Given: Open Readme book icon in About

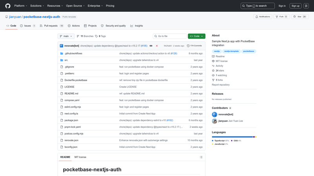Looking at the screenshot, I should pyautogui.click(x=213, y=56).
